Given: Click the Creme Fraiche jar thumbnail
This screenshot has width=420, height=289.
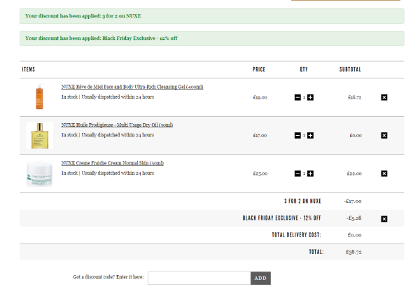Looking at the screenshot, I should [40, 174].
